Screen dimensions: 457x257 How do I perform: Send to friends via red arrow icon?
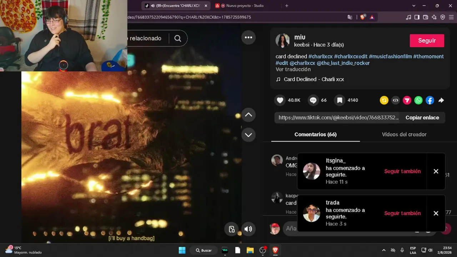(x=407, y=100)
